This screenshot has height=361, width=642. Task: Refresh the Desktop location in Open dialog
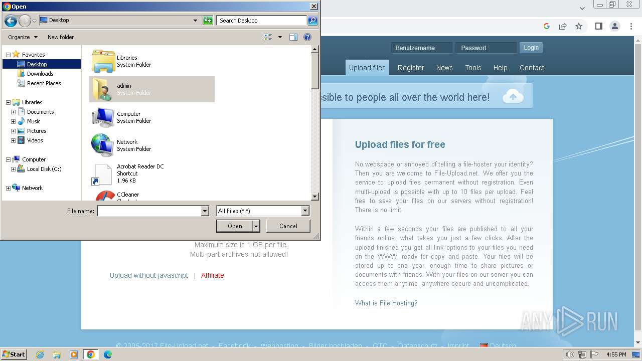click(208, 21)
